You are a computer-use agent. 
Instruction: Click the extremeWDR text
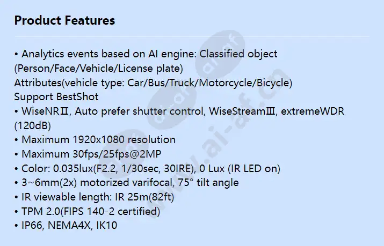[313, 111]
